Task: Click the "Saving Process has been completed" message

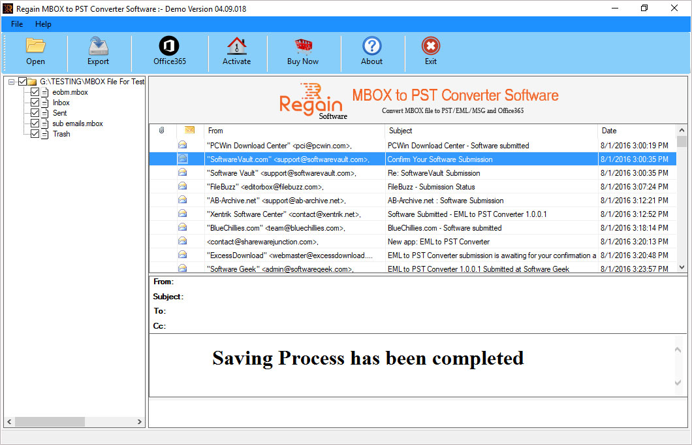Action: [368, 358]
